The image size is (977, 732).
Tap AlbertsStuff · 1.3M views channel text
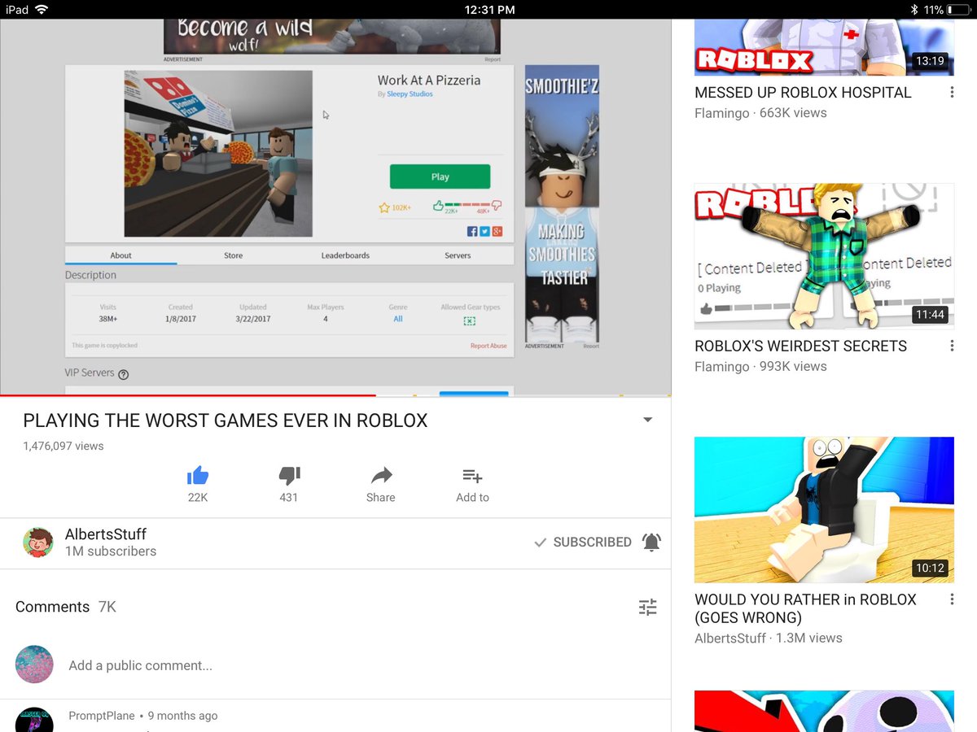click(769, 638)
